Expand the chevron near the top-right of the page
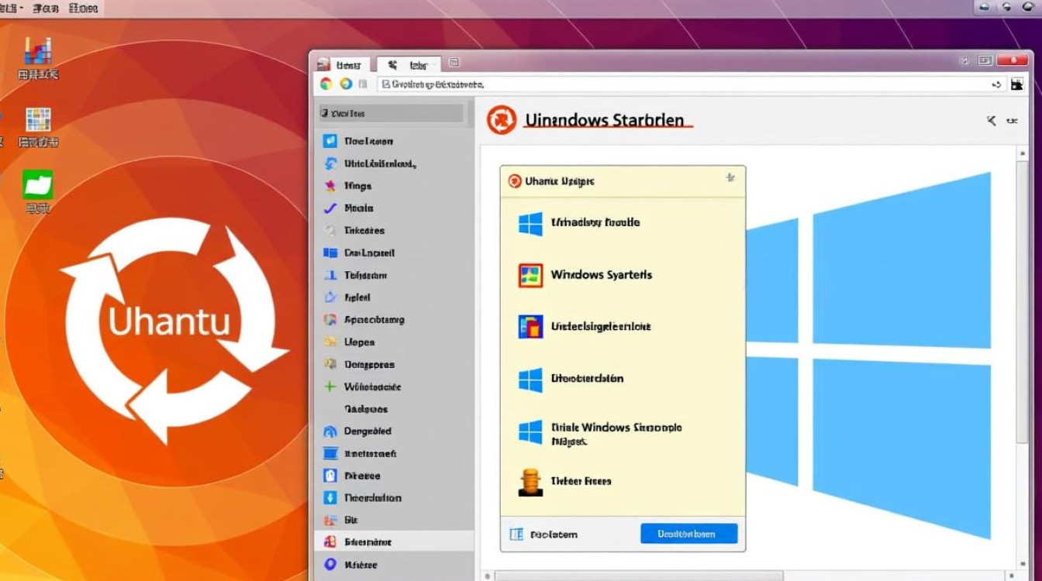Image resolution: width=1042 pixels, height=581 pixels. (990, 122)
